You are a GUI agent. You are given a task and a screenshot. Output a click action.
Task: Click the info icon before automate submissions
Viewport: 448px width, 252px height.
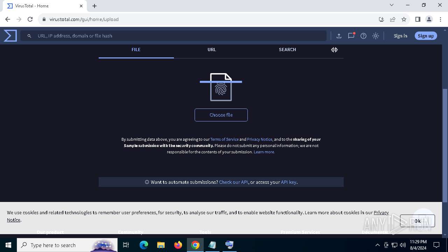[x=147, y=182]
